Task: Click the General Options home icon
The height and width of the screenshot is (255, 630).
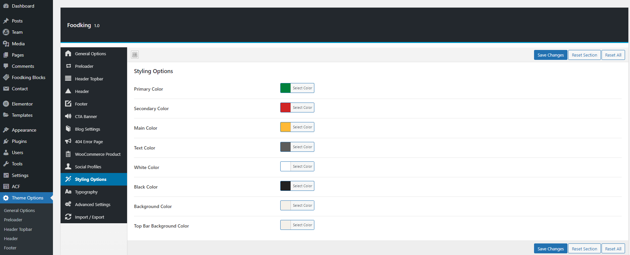Action: point(68,54)
